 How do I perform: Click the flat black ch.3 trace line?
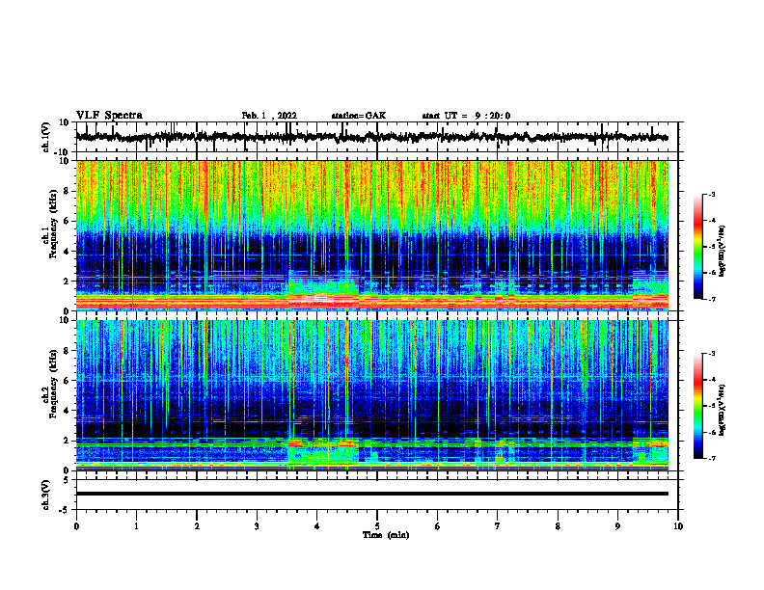(372, 494)
